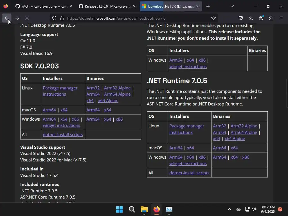Download .NET Runtime Windows x64 installer
This screenshot has width=288, height=216.
click(190, 157)
